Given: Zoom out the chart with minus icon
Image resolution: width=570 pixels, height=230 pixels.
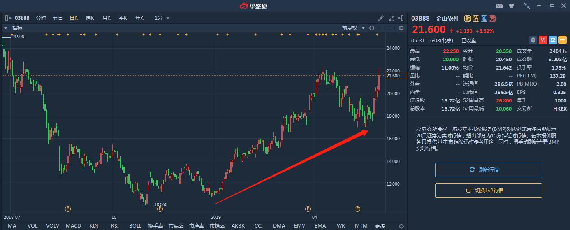Looking at the screenshot, I should click(392, 28).
